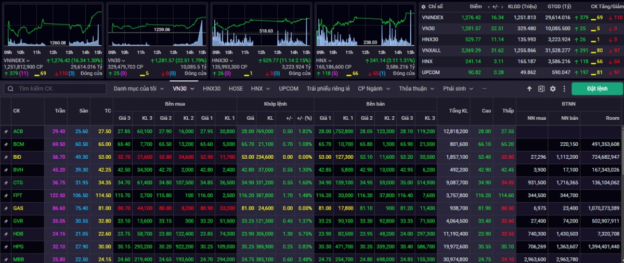Open the MBB ticker symbol
624x263 pixels.
pos(18,259)
